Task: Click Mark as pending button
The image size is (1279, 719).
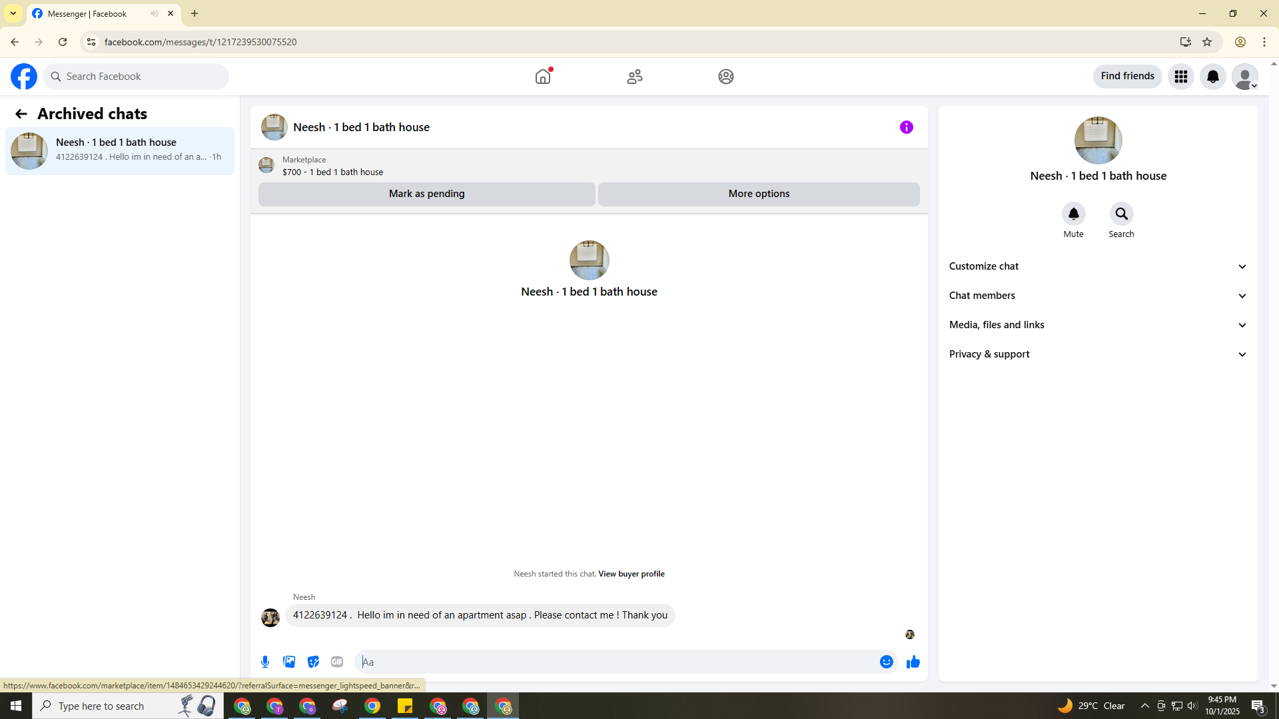Action: 426,194
